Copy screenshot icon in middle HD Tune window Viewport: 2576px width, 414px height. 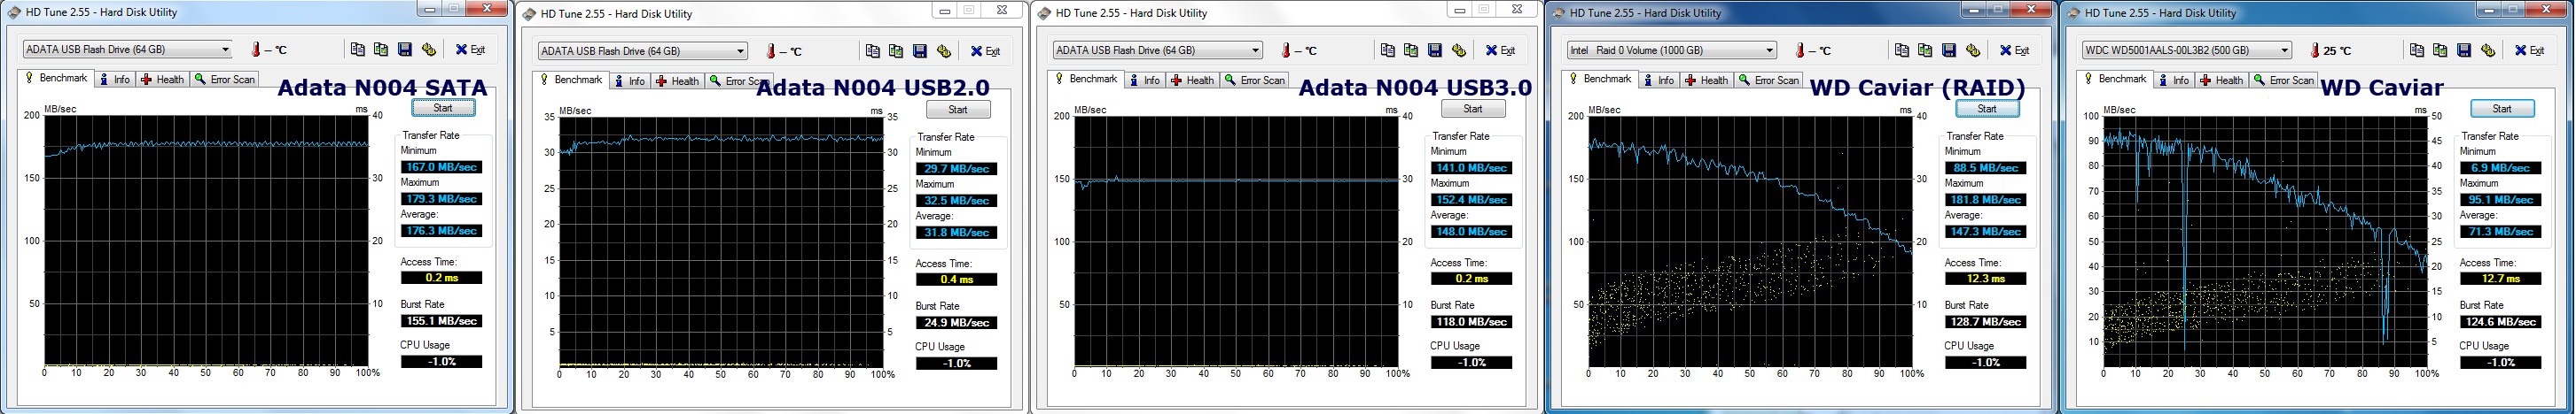[1411, 50]
